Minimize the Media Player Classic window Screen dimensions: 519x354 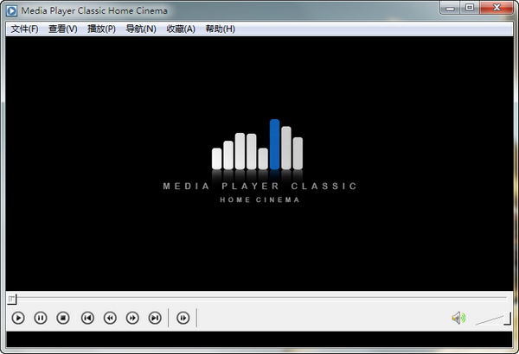(x=450, y=8)
